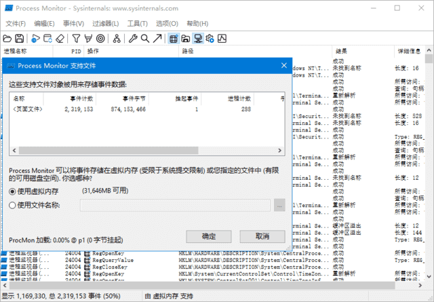Click the main list scroll-up arrow
The image size is (434, 302).
click(429, 50)
